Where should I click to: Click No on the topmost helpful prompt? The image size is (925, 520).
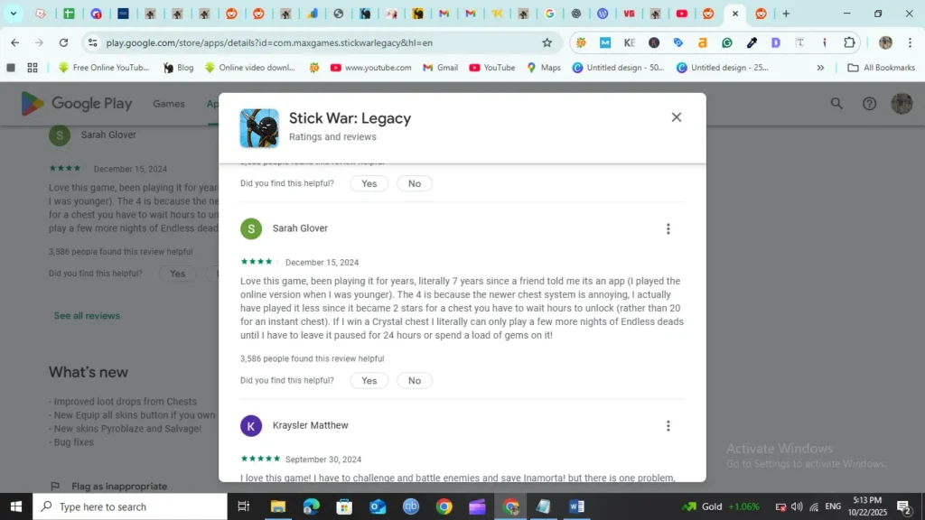pos(414,184)
